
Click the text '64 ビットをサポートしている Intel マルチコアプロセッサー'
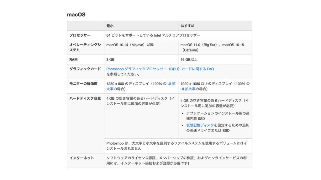click(x=153, y=35)
